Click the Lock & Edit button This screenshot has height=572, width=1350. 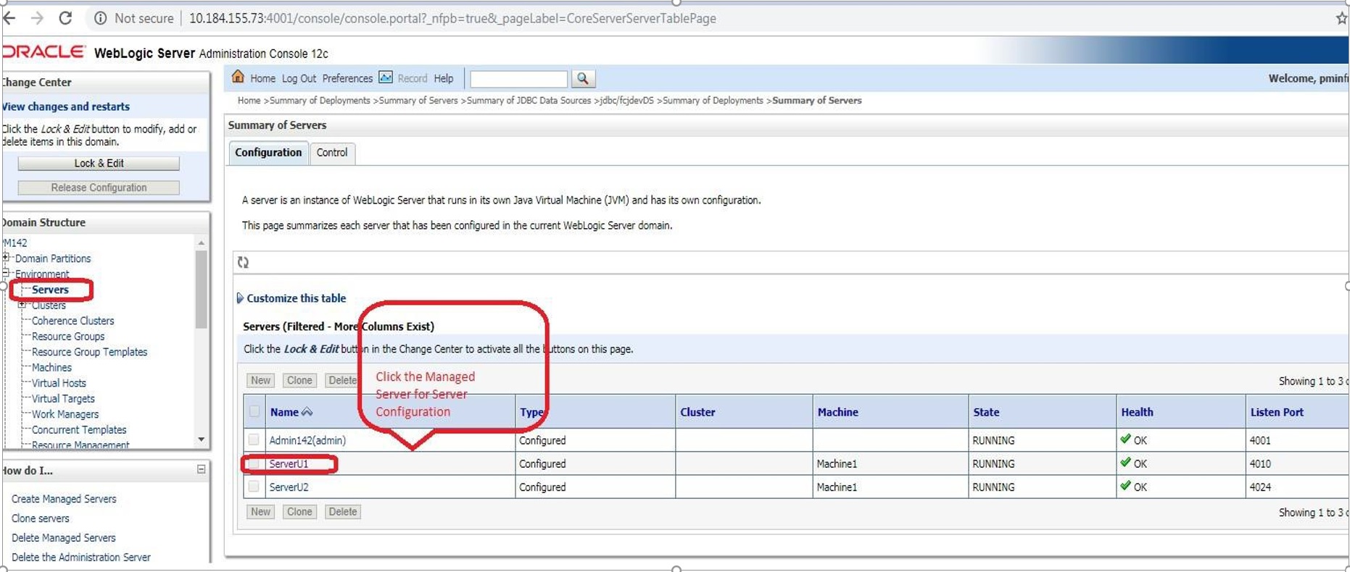[99, 164]
